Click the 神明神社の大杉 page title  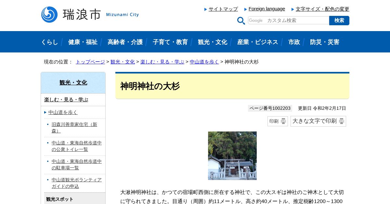click(x=150, y=86)
